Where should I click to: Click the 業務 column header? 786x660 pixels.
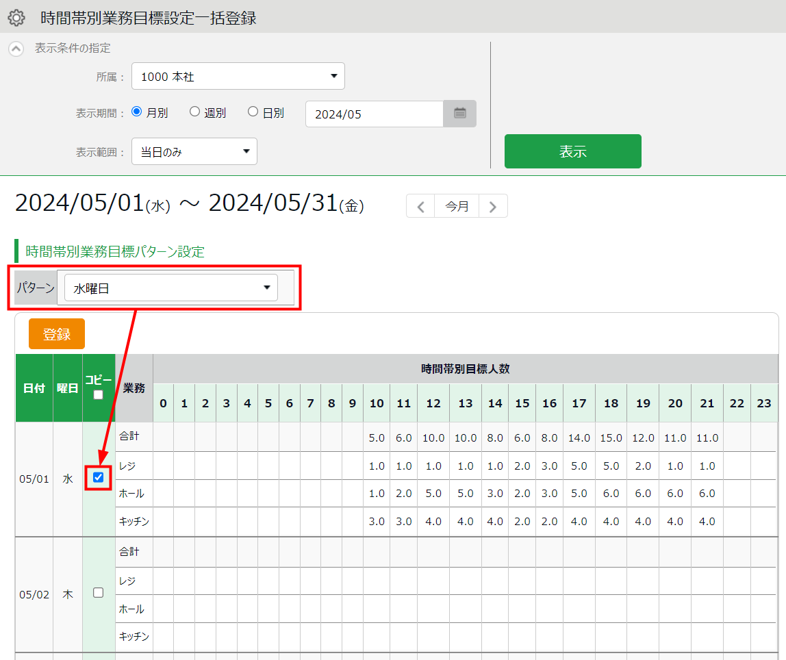click(134, 388)
